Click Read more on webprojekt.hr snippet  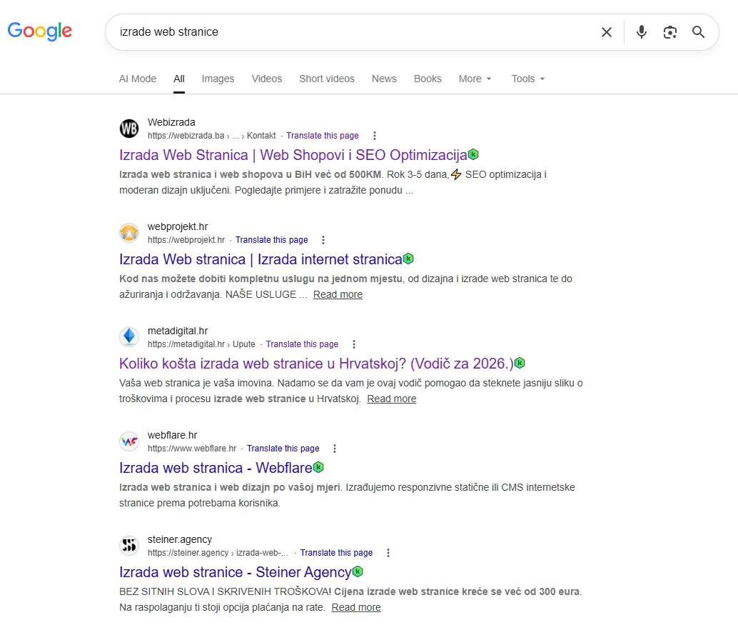coord(338,294)
